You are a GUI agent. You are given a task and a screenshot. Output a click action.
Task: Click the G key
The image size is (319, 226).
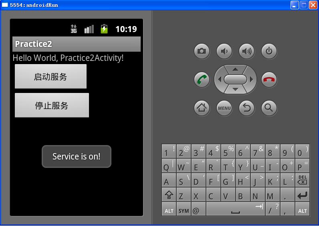[228, 180]
